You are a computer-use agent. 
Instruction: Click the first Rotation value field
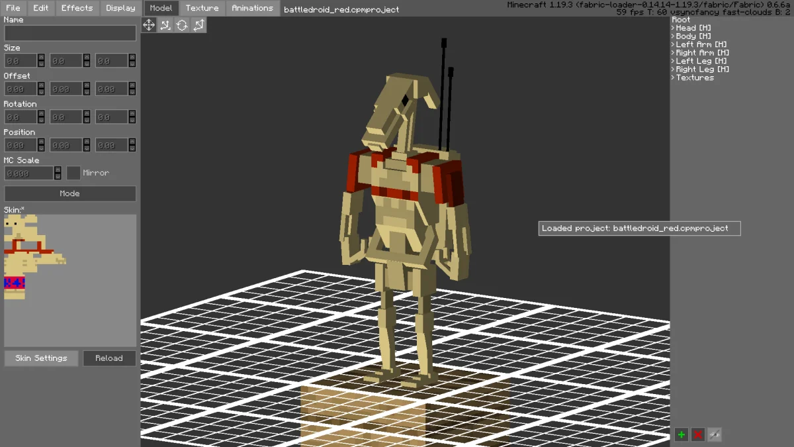click(x=21, y=117)
